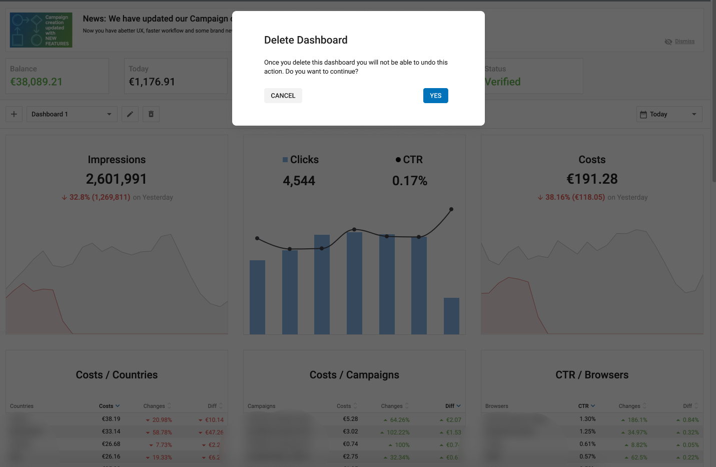Image resolution: width=716 pixels, height=467 pixels.
Task: Open the Dashboard 1 selection dropdown
Action: tap(108, 114)
